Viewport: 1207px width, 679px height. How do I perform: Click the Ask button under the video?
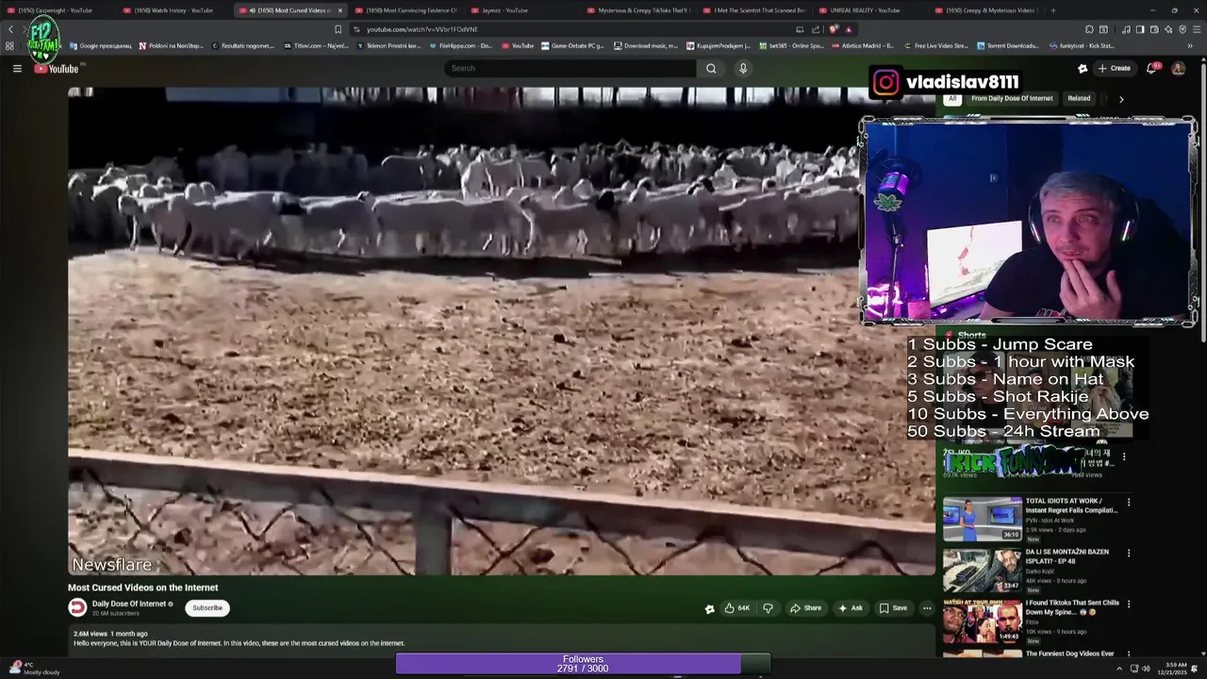click(851, 608)
